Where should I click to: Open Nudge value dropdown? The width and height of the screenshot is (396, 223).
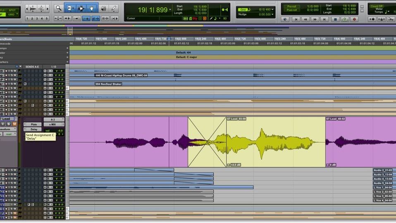[x=272, y=14]
